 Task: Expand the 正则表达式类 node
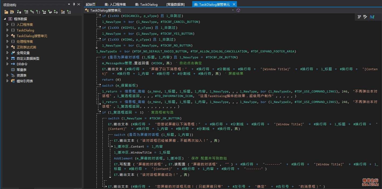[x=8, y=47]
